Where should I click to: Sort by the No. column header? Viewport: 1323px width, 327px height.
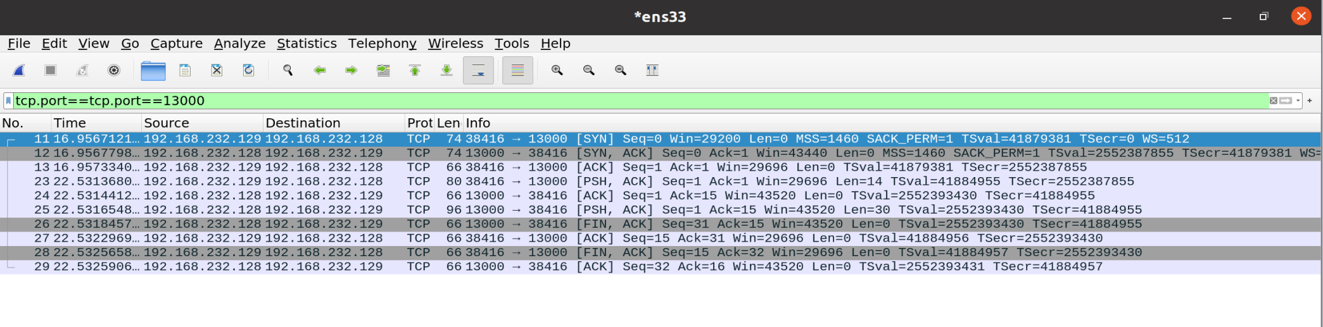tap(26, 123)
